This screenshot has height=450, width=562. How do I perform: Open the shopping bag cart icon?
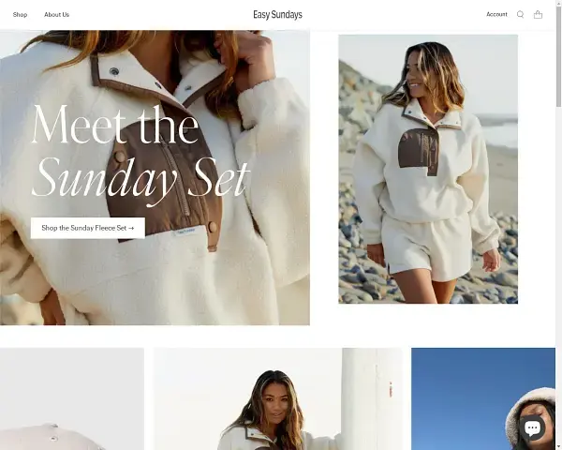pyautogui.click(x=538, y=14)
